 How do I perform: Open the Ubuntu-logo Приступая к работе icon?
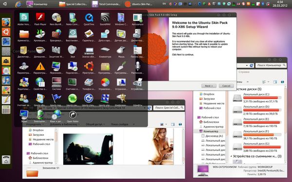89,67
